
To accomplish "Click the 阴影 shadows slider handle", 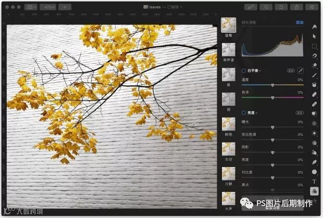I will coord(272,152).
